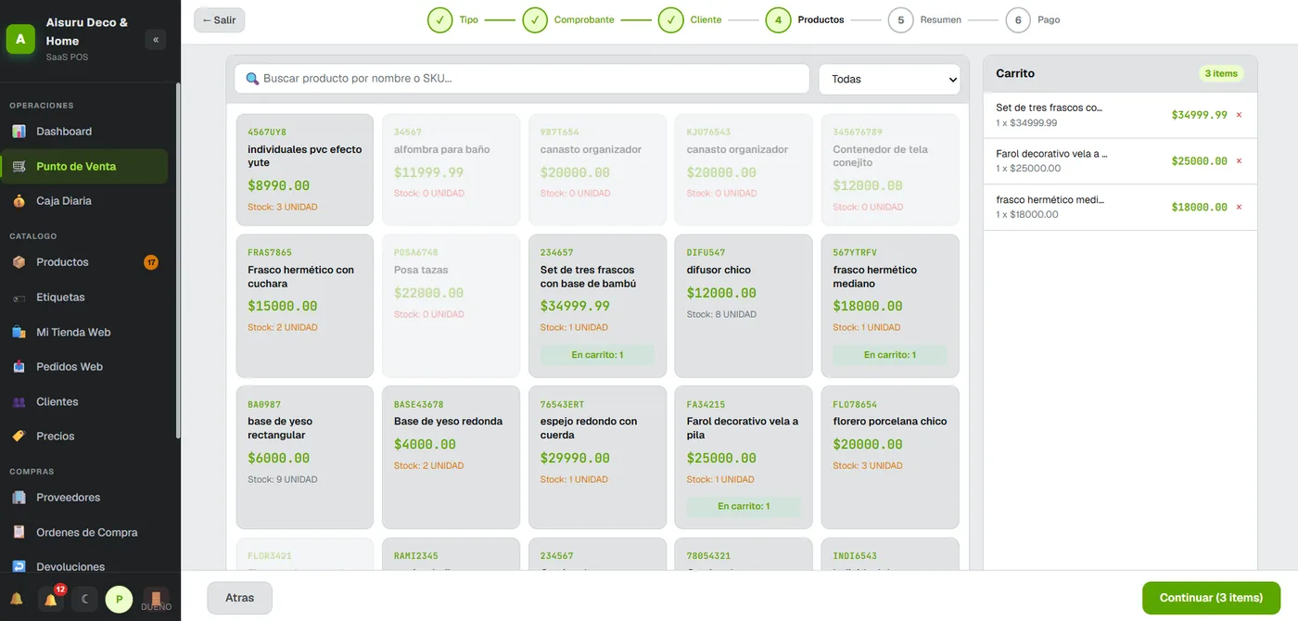The height and width of the screenshot is (621, 1298).
Task: Click En carrito: 1 on Set de tres frascos
Action: 597,355
